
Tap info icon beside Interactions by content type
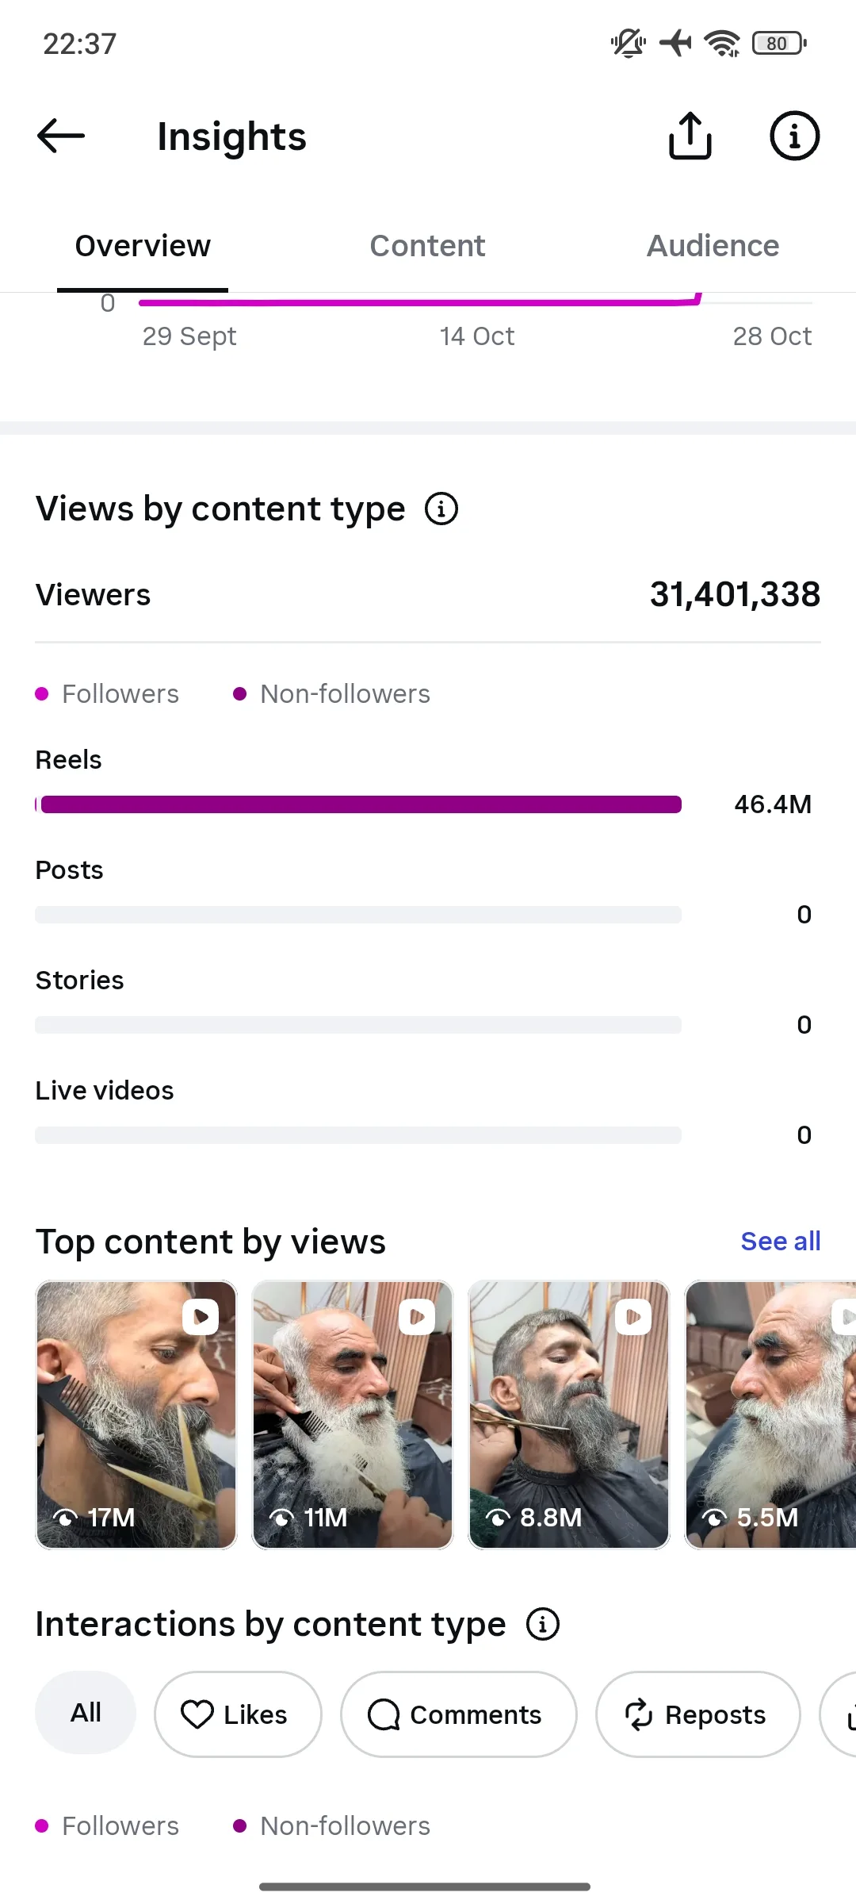543,1624
